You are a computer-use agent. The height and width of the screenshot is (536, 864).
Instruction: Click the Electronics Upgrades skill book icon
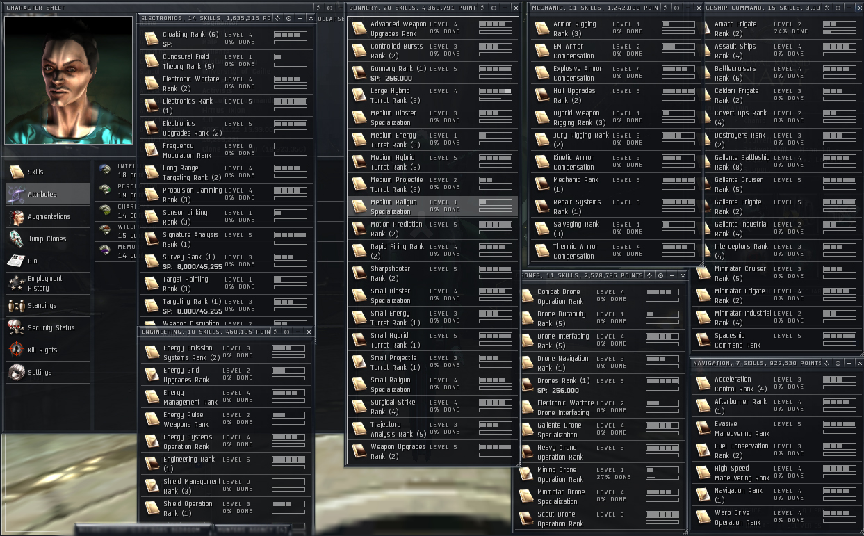point(152,127)
